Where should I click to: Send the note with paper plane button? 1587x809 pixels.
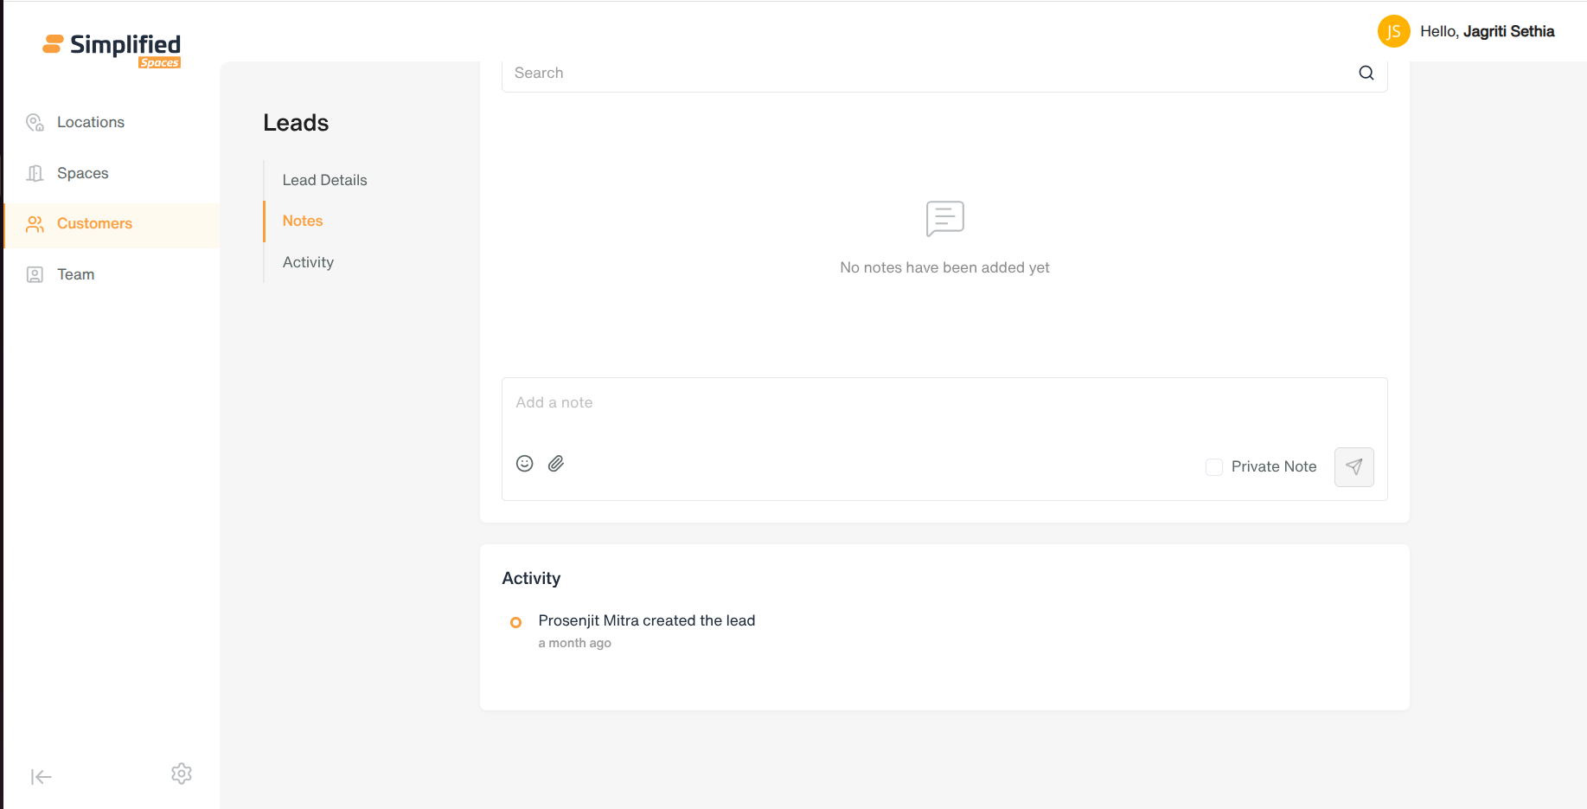click(x=1353, y=467)
